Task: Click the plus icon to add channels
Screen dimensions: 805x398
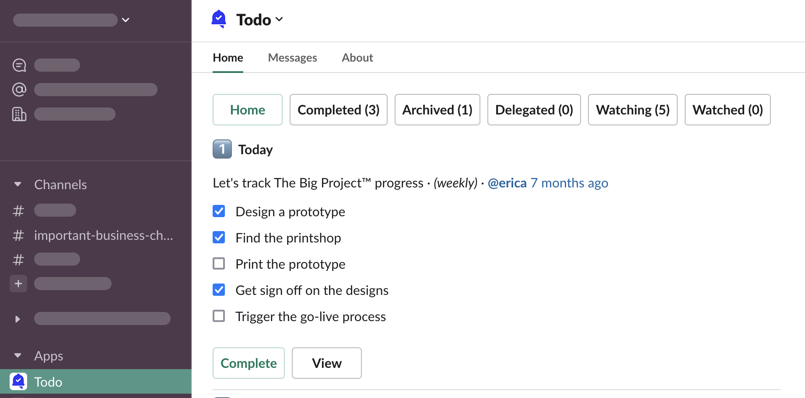Action: pyautogui.click(x=18, y=284)
